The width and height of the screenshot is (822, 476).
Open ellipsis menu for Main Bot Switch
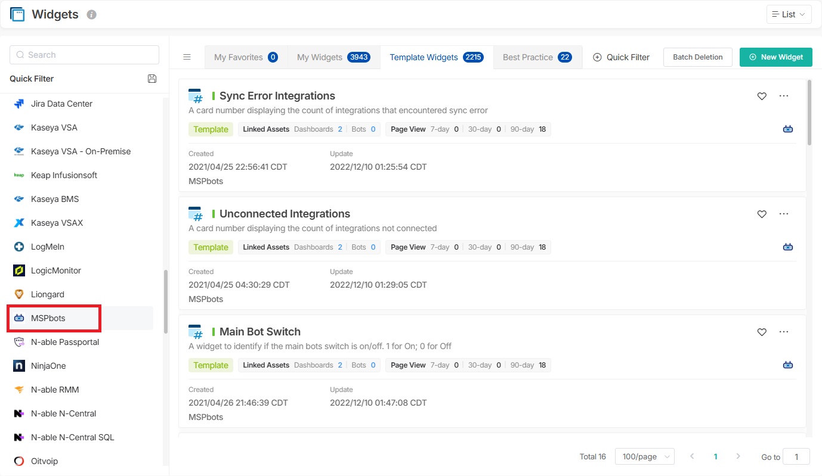[784, 332]
